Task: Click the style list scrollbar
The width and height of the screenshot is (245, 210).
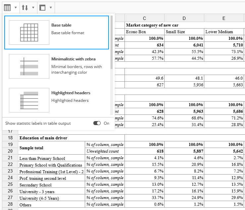Action: pos(111,42)
